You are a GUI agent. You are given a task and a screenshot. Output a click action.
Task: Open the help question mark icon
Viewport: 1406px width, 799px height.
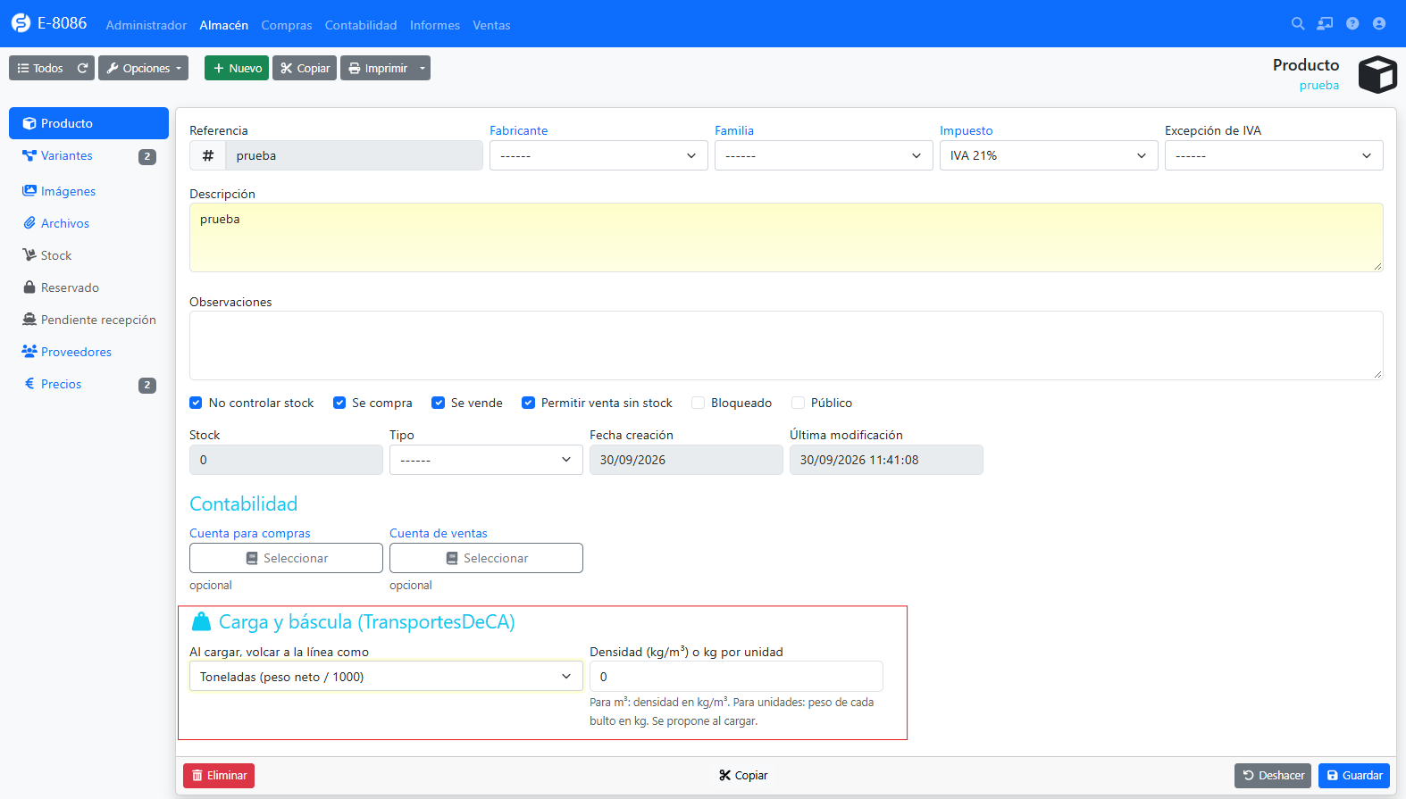pyautogui.click(x=1352, y=24)
